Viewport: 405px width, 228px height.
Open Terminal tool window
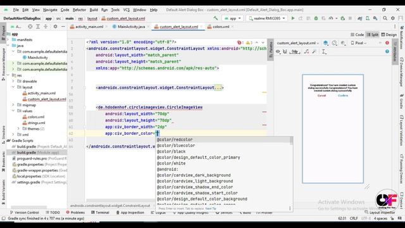pos(100,213)
